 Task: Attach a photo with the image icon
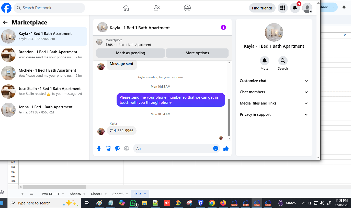(x=108, y=148)
